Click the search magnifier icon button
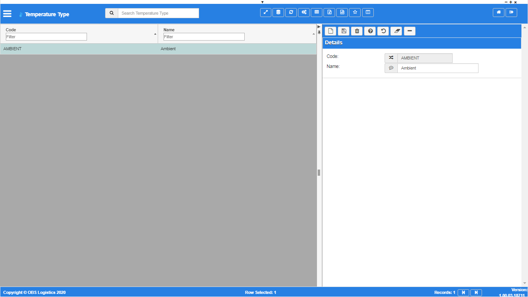Viewport: 528px width, 297px height. pos(112,13)
